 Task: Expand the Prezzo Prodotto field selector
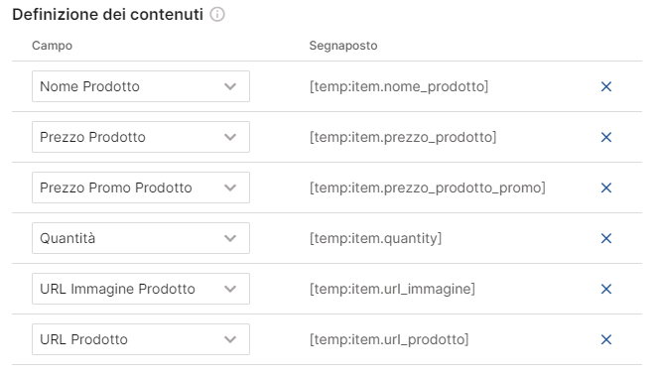(x=141, y=137)
